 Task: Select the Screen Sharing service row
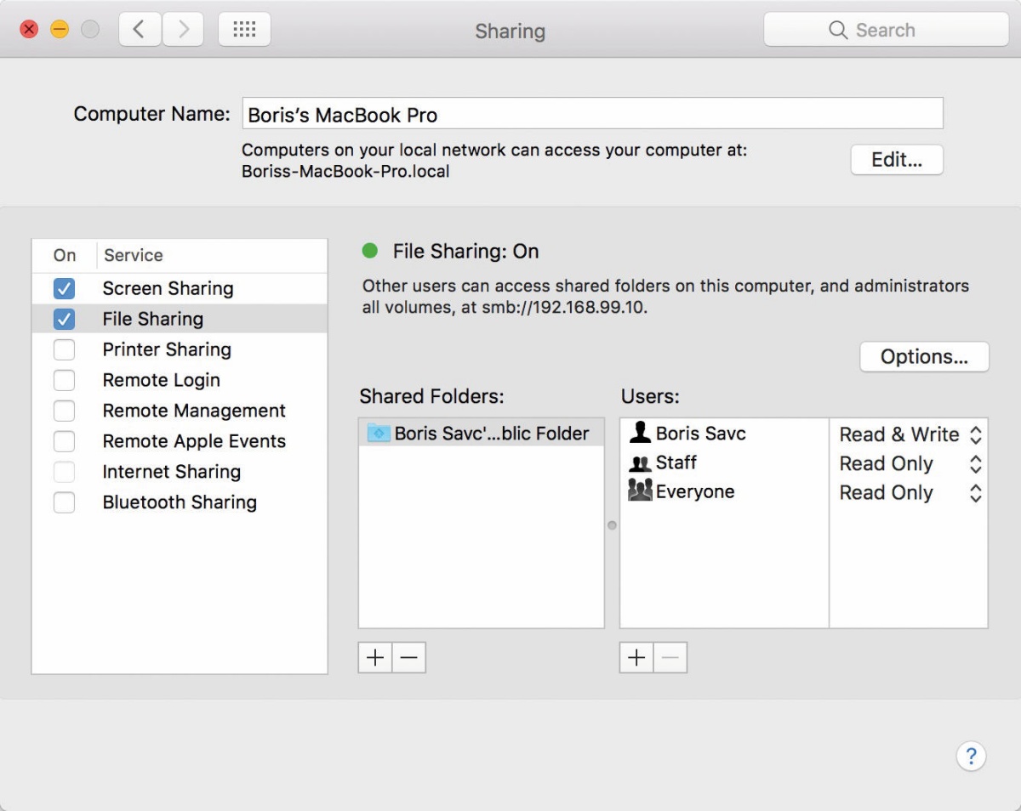click(x=180, y=288)
